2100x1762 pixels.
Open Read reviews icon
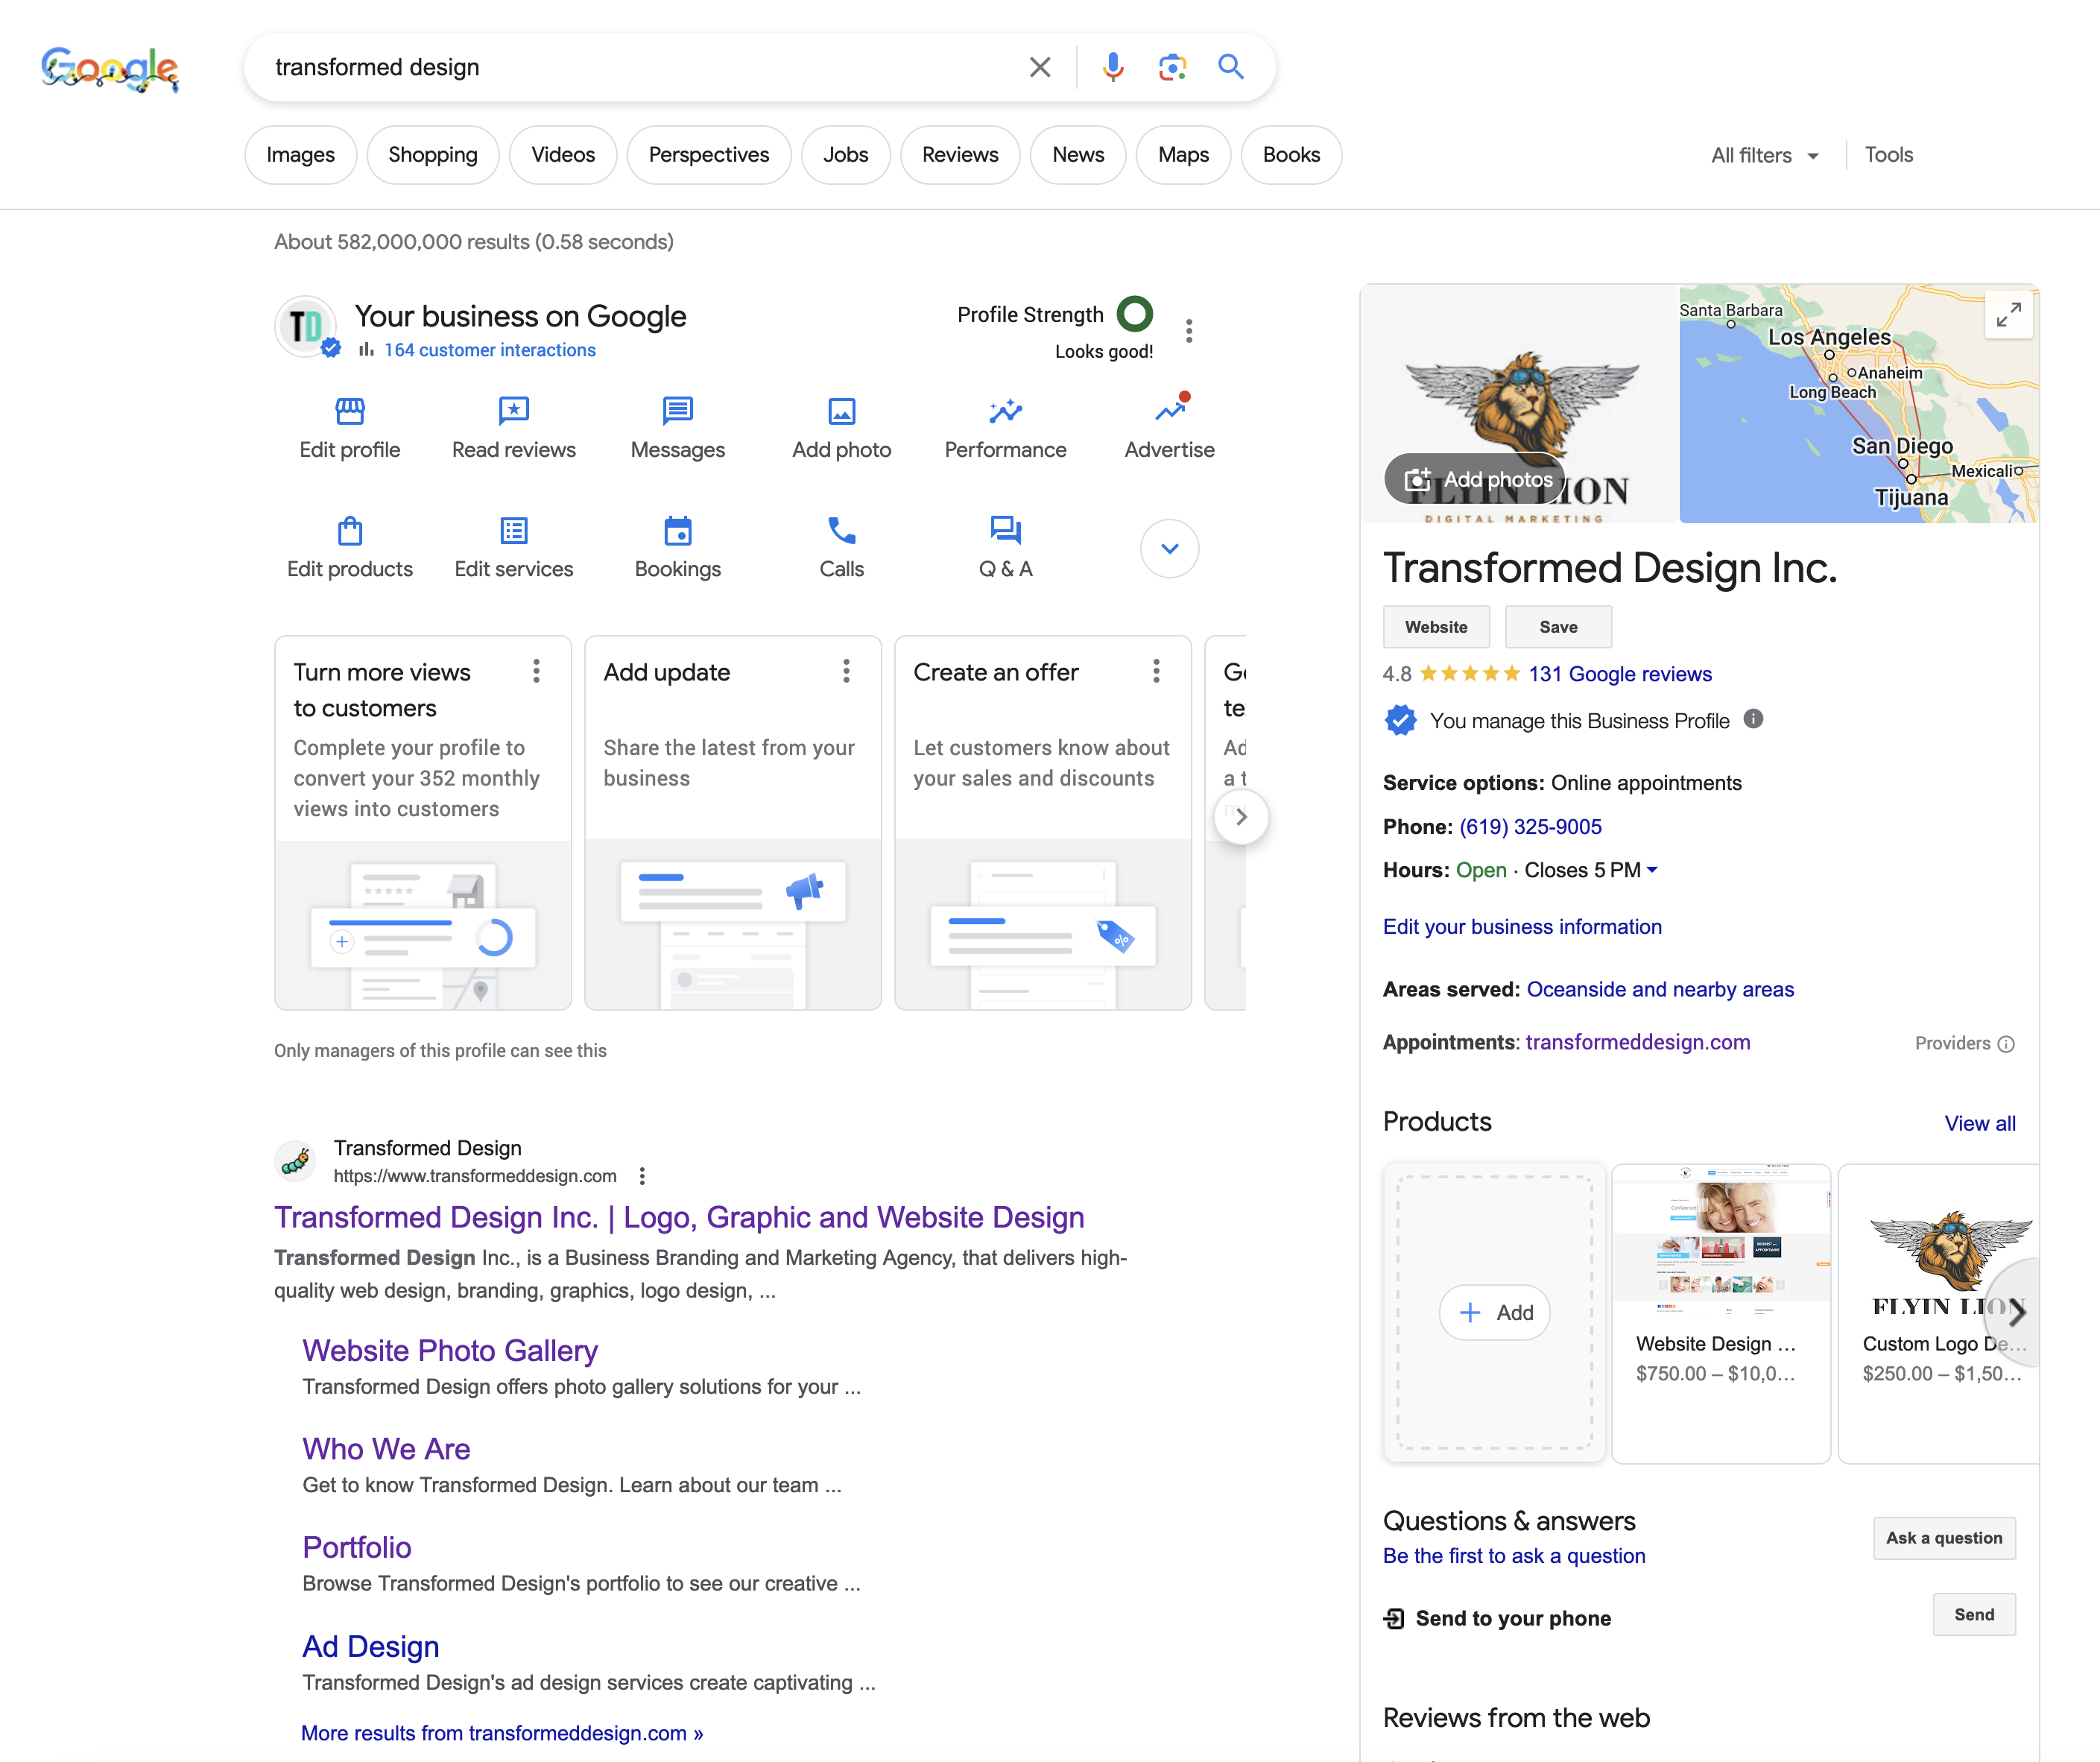click(x=514, y=411)
